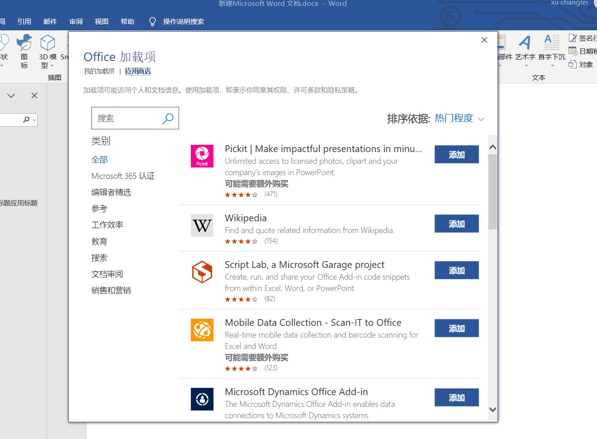
Task: Click the Pickit add-in icon
Action: (202, 156)
